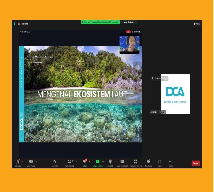Screen dimensions: 214x192
Task: Click the green encryption shield icon
Action: click(x=15, y=24)
